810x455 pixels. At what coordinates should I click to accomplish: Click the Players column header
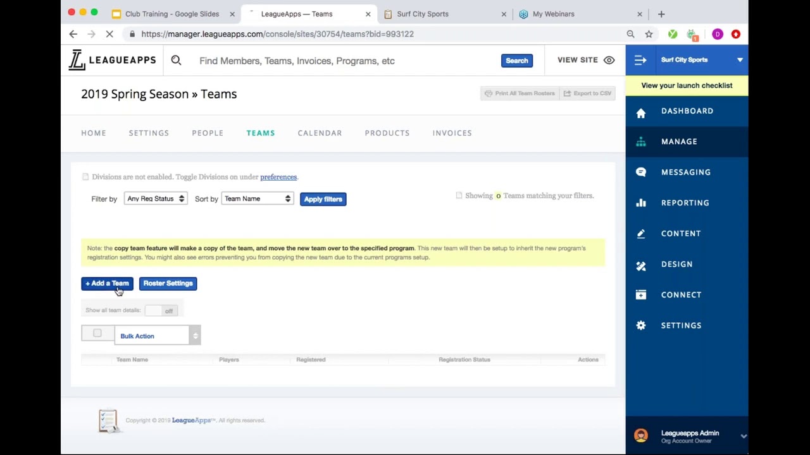pyautogui.click(x=229, y=360)
